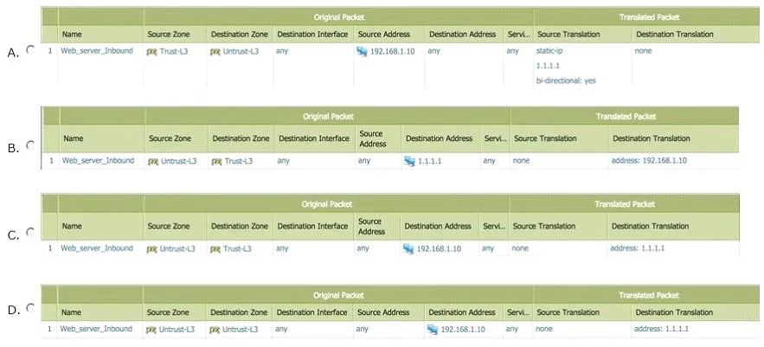Click Trust-L3 source zone icon in option A
Image resolution: width=764 pixels, height=347 pixels.
(x=152, y=52)
